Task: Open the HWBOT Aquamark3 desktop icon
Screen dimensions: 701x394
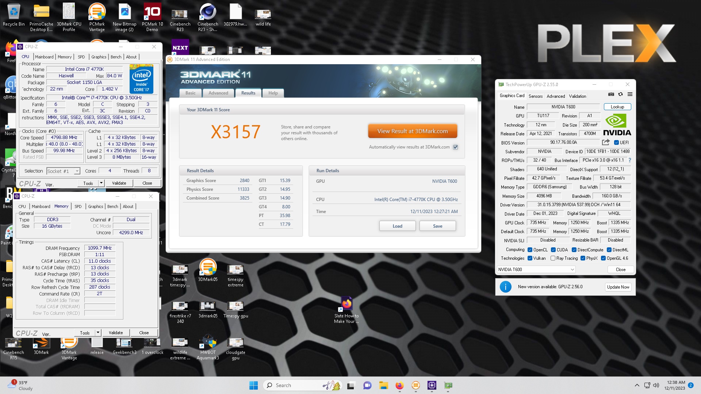Action: pyautogui.click(x=208, y=347)
